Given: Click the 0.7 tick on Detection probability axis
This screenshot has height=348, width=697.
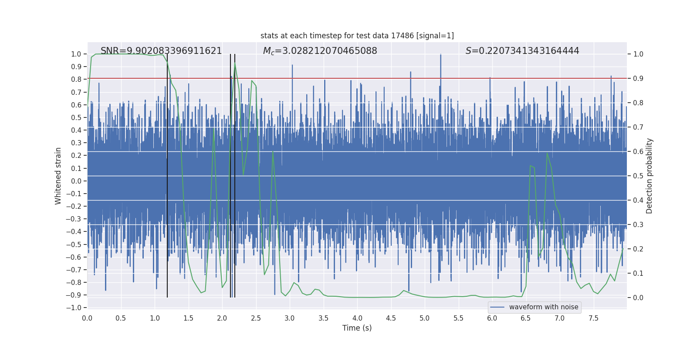Looking at the screenshot, I should (x=638, y=127).
